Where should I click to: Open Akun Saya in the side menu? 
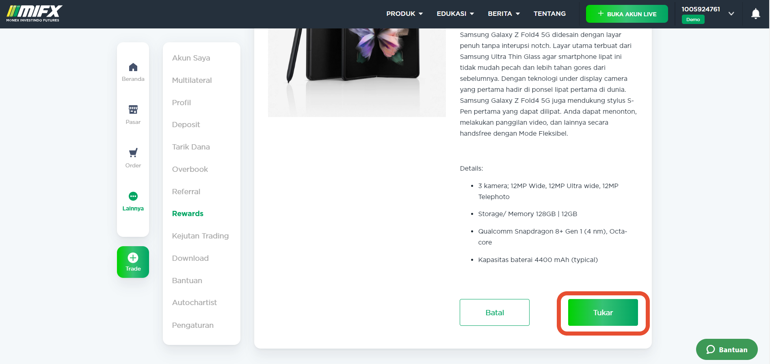click(191, 58)
